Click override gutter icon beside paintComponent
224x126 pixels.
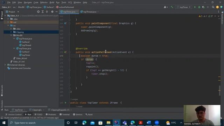[x=65, y=23]
